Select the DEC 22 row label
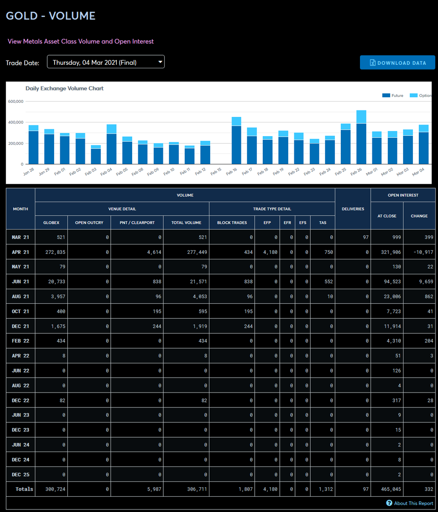This screenshot has width=438, height=512. (x=20, y=400)
